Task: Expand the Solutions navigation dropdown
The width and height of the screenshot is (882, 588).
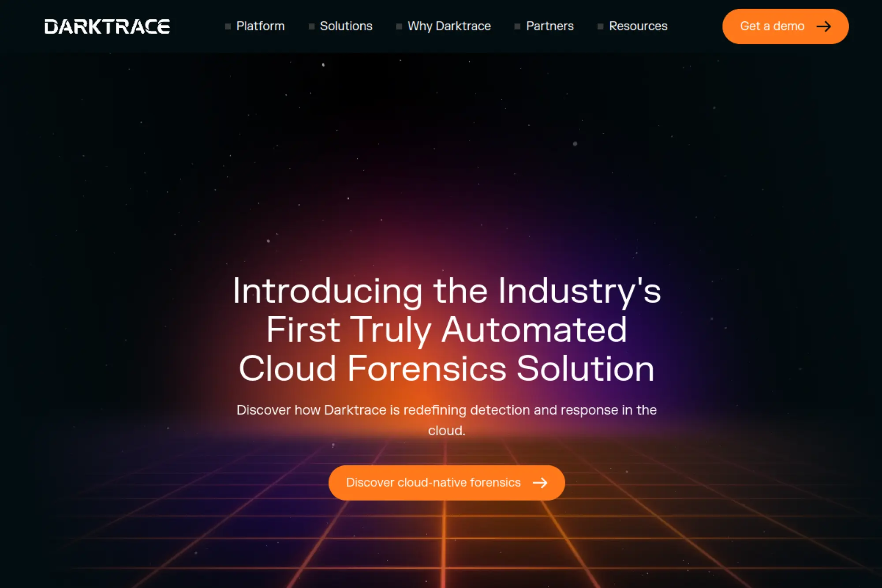Action: (346, 26)
